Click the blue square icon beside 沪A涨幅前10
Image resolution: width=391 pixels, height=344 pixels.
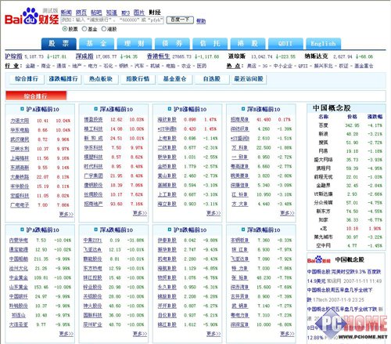pyautogui.click(x=22, y=109)
